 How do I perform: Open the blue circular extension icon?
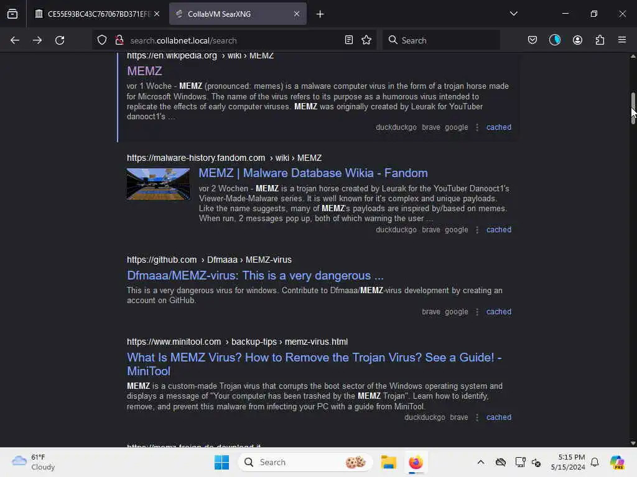pos(554,40)
